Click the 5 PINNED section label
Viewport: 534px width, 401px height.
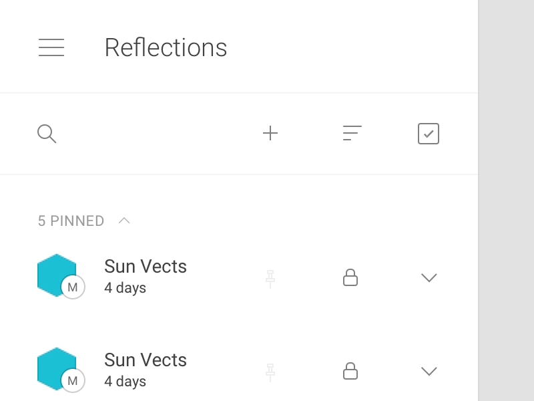[71, 221]
